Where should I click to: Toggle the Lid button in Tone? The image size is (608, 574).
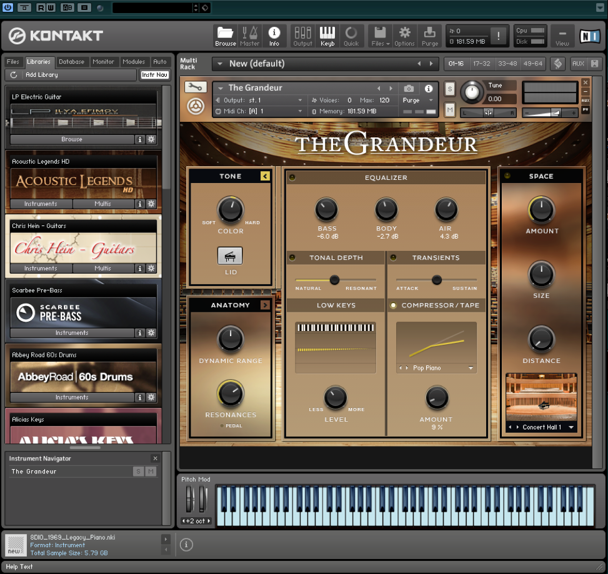pyautogui.click(x=230, y=256)
